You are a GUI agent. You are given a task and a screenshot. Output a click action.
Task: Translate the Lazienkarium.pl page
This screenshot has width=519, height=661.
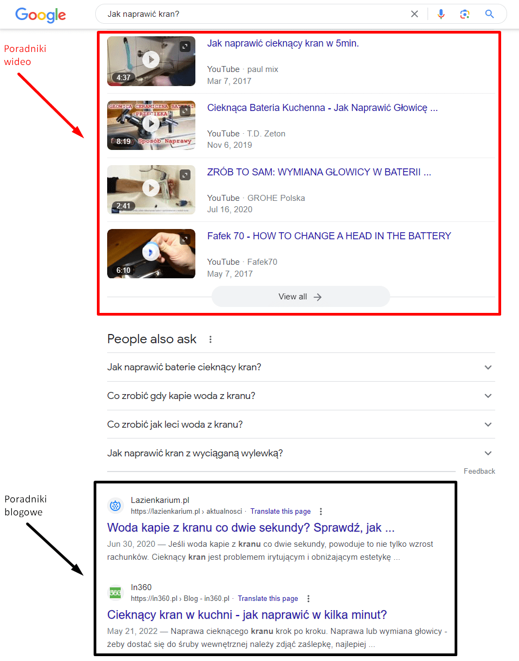280,512
